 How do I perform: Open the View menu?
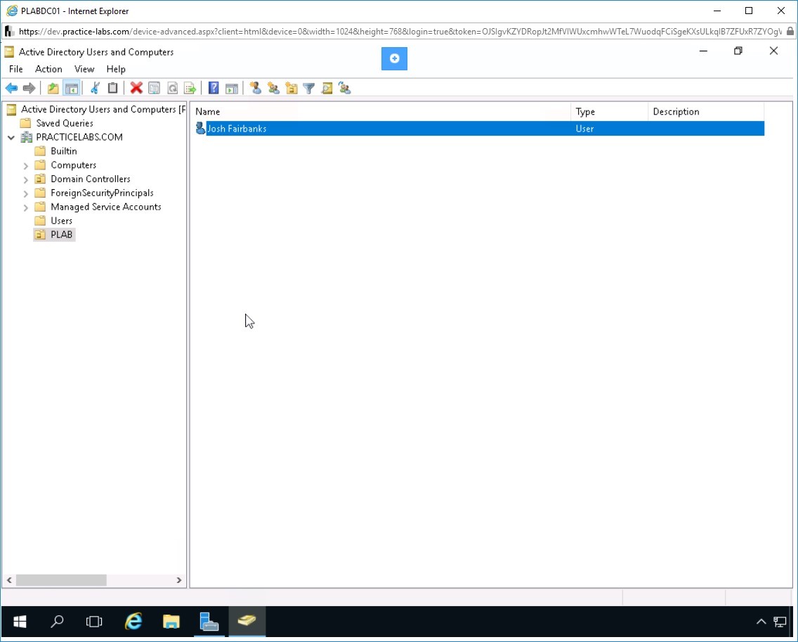pos(84,69)
